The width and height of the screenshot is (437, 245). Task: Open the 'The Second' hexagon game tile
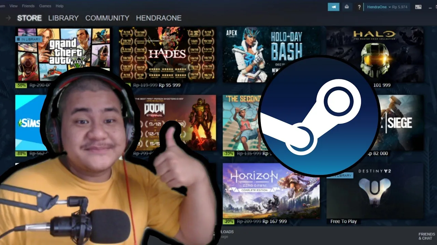(x=242, y=122)
